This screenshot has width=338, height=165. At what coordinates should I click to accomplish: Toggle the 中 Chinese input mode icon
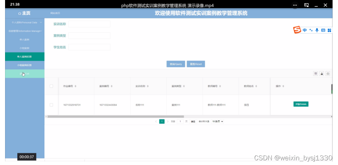305,30
